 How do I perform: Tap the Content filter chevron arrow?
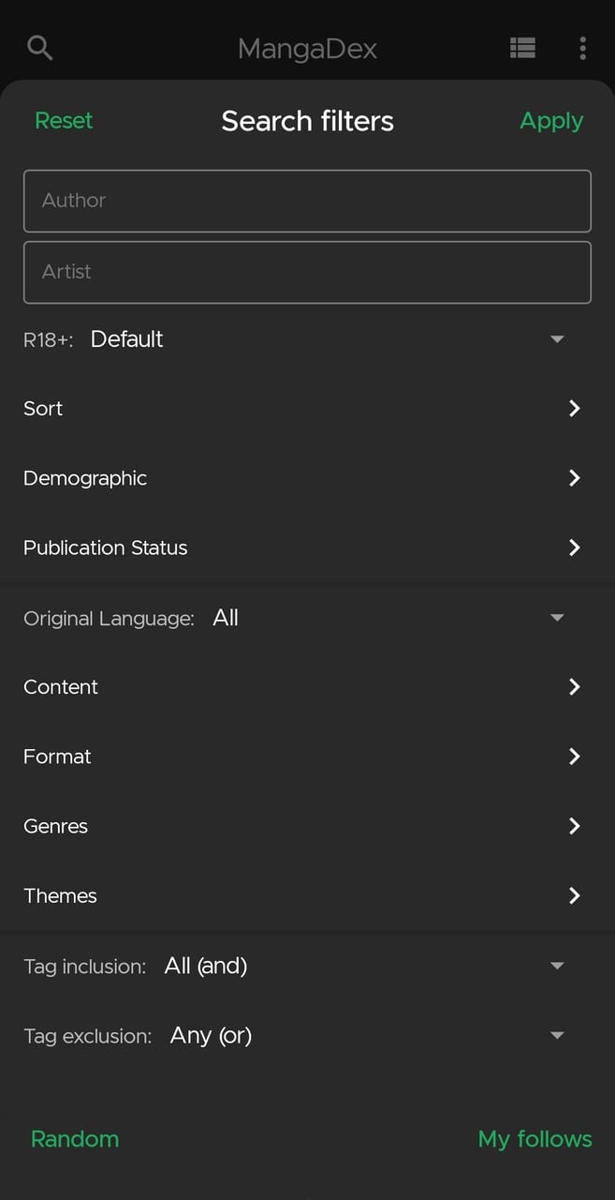pos(575,687)
